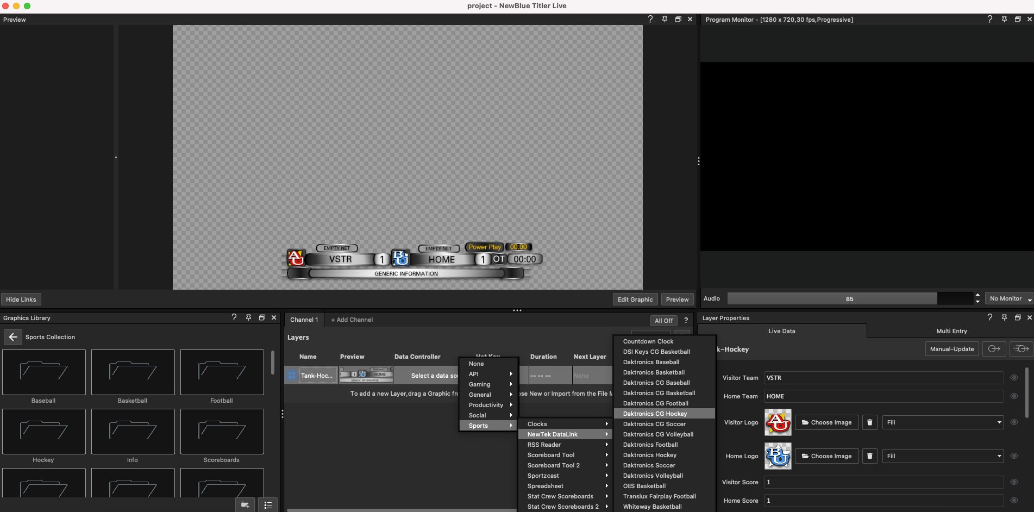The height and width of the screenshot is (512, 1034).
Task: Toggle visibility of Visitor Score
Action: 1014,482
